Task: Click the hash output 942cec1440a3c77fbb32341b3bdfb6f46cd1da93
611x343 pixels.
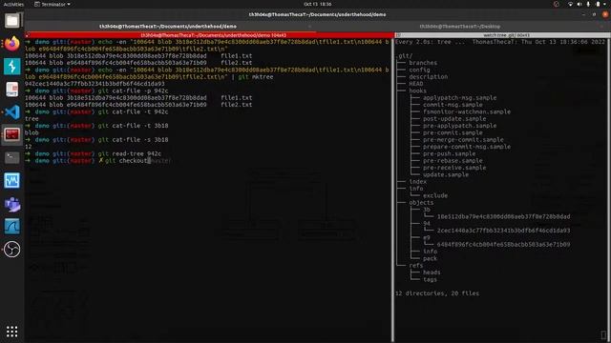Action: tap(95, 84)
